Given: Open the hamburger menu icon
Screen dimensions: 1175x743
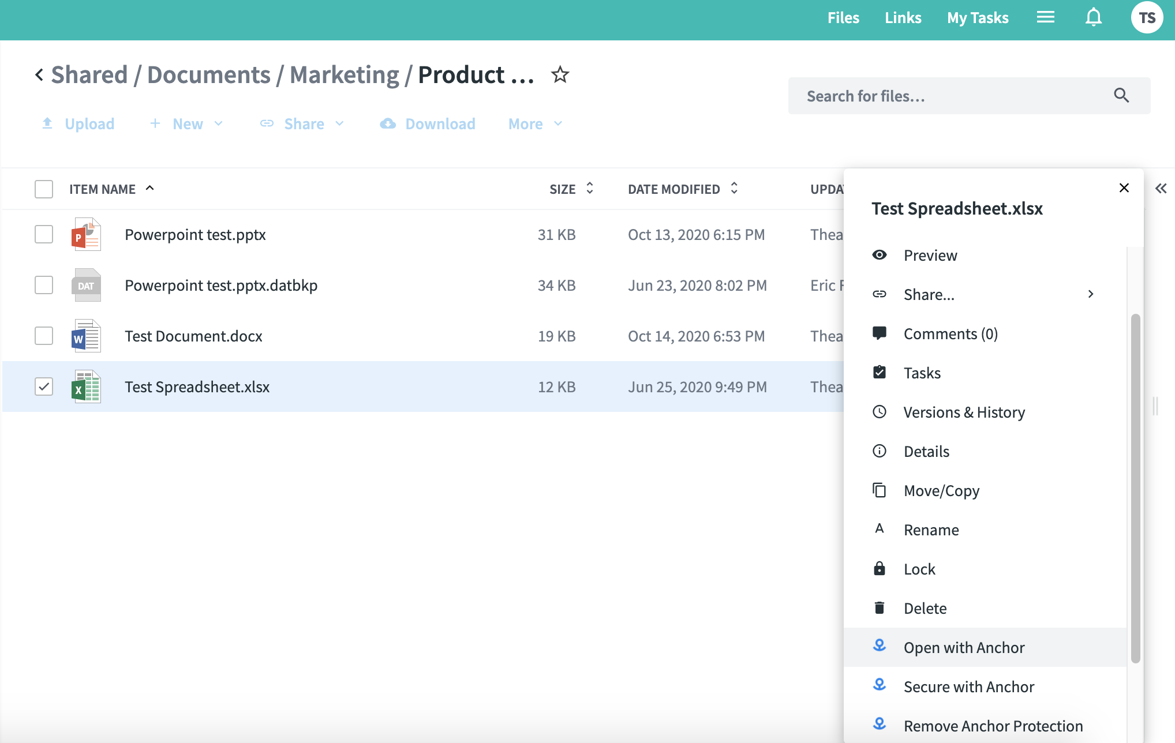Looking at the screenshot, I should pyautogui.click(x=1045, y=17).
